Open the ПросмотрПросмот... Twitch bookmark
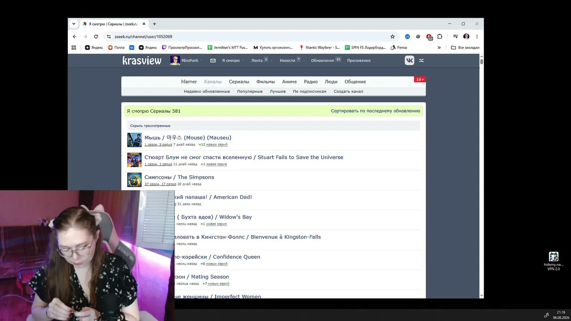Viewport: 571px width, 321px height. (x=182, y=47)
